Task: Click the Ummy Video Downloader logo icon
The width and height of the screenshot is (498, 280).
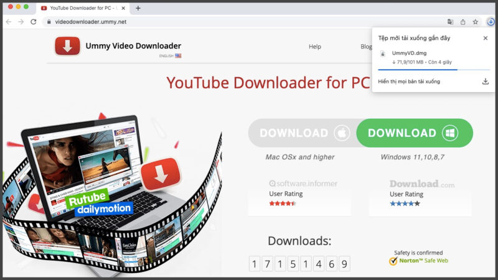Action: pos(67,46)
